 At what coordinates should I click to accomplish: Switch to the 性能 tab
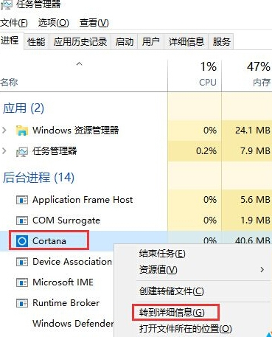tap(36, 41)
